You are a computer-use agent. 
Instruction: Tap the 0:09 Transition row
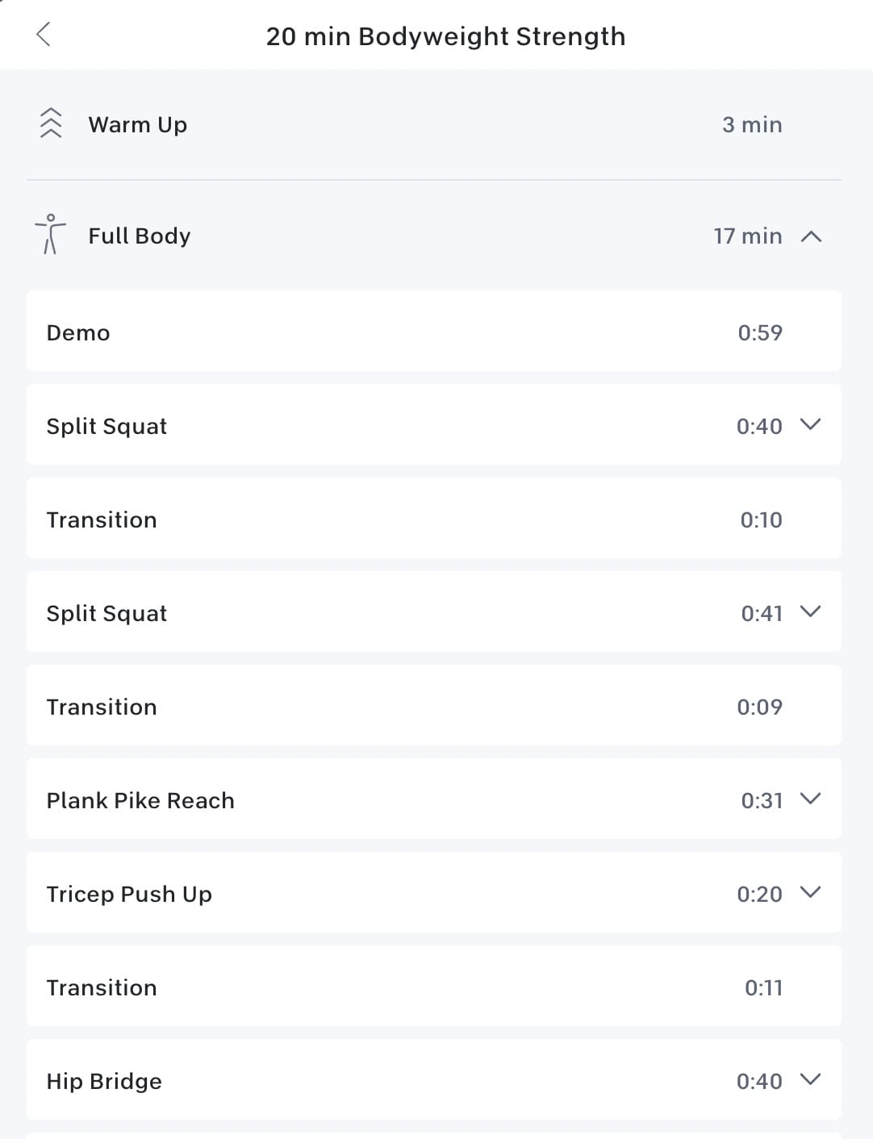pos(433,706)
